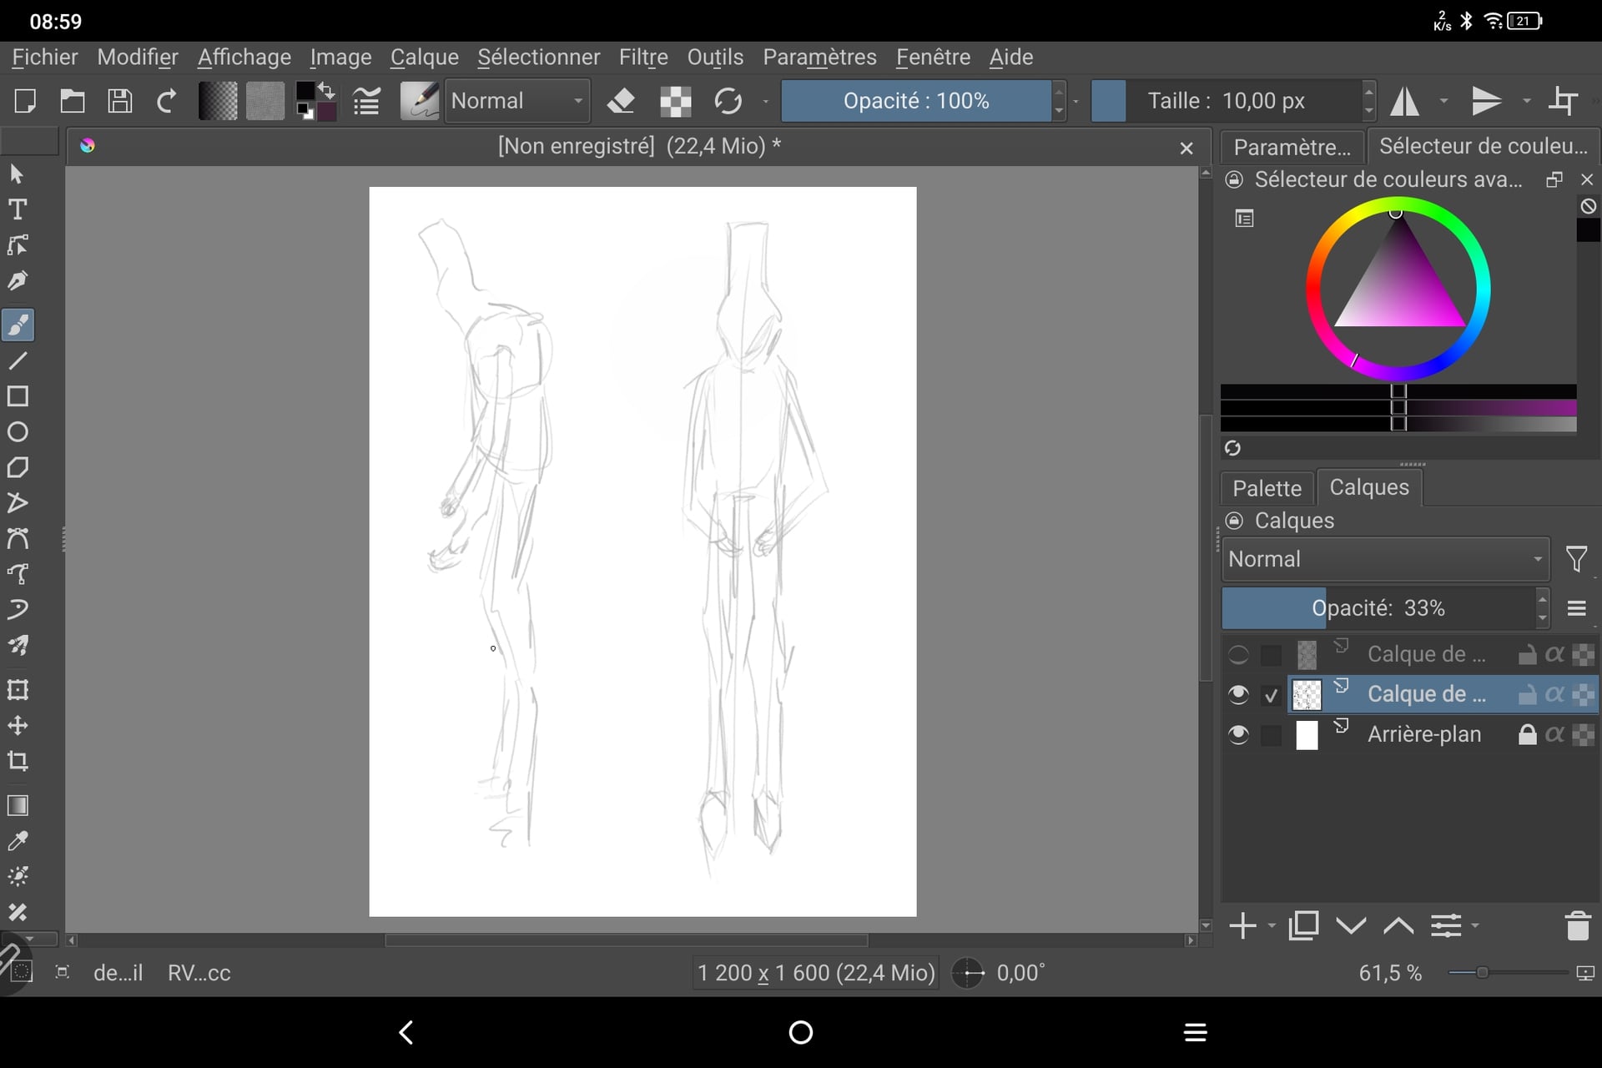Screen dimensions: 1602x1068
Task: Select the Ellipse tool
Action: (x=18, y=432)
